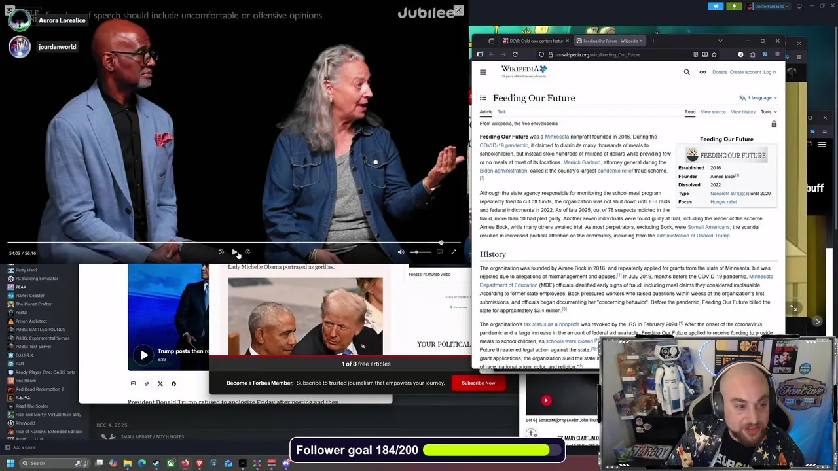Follow the Minnesota link in the article
This screenshot has height=471, width=838.
click(556, 137)
